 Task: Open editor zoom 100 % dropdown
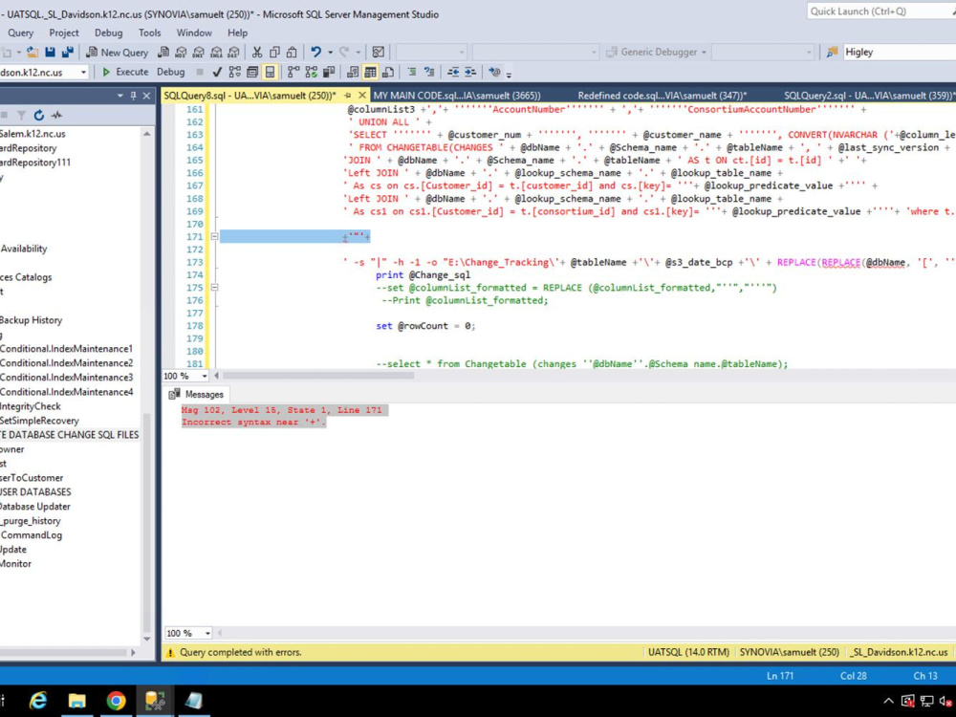pos(205,376)
